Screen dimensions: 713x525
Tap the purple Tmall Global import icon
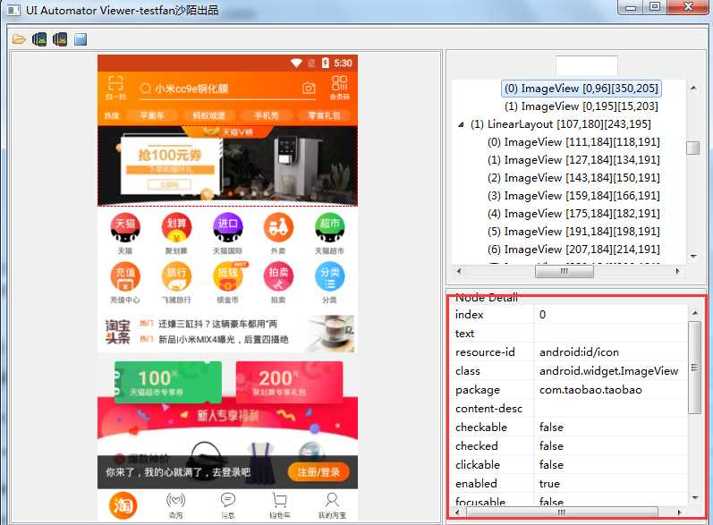227,227
